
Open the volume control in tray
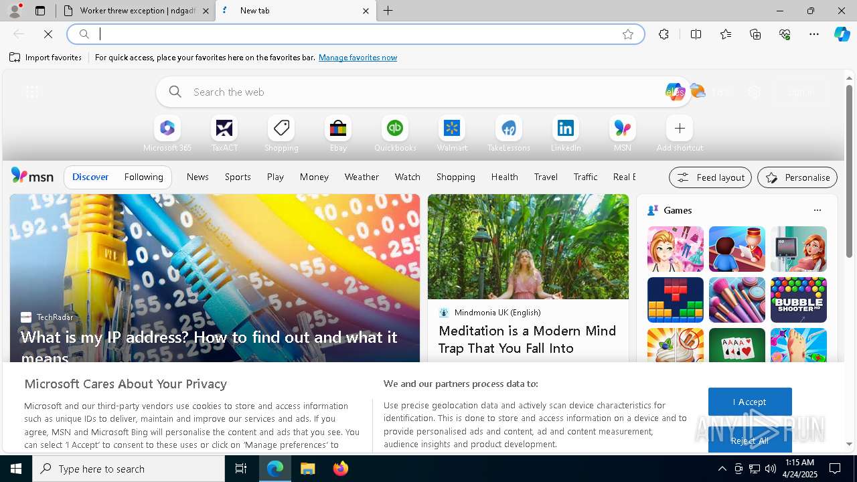tap(771, 469)
